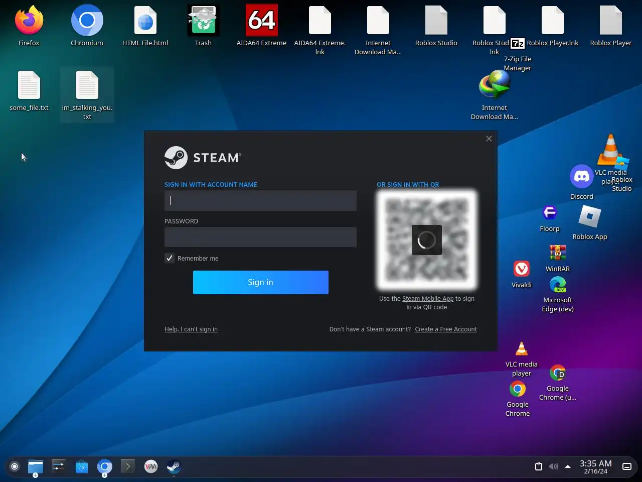Launch the Google Chrome desktop icon

(518, 389)
